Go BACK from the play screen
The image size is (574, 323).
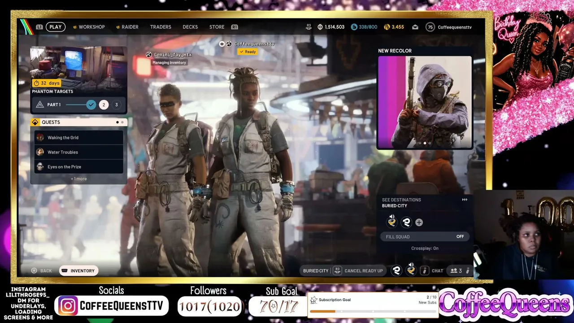click(x=41, y=271)
